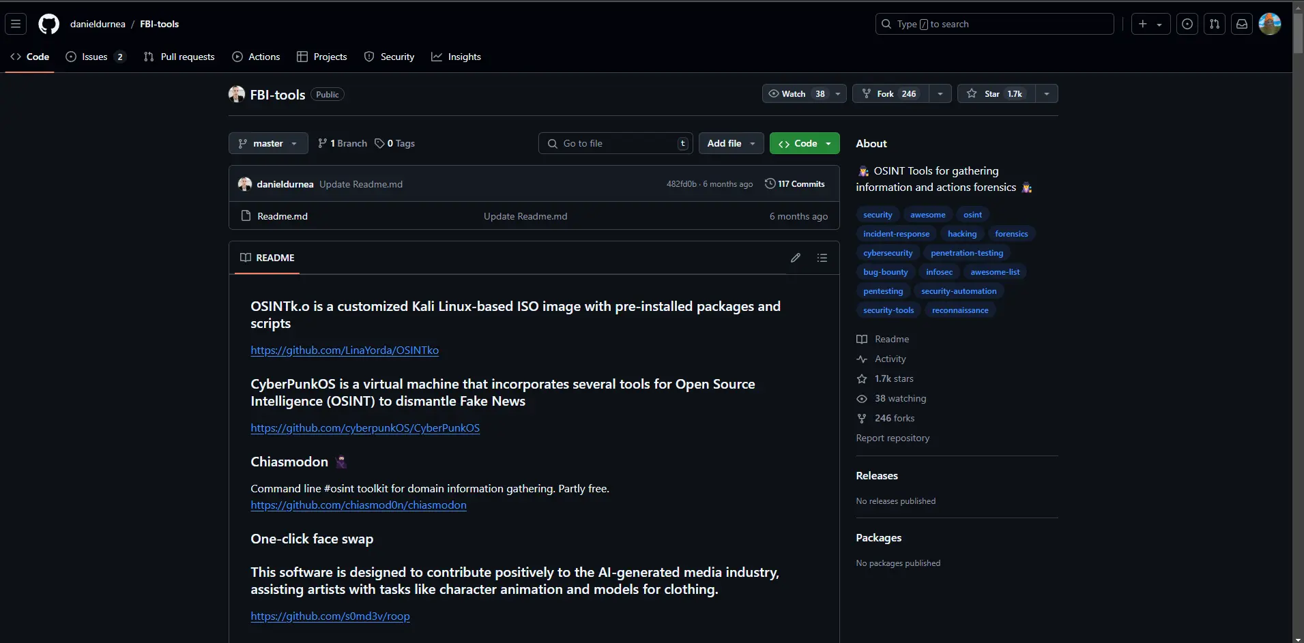This screenshot has height=643, width=1304.
Task: Fork the FBI-tools repository
Action: [890, 94]
